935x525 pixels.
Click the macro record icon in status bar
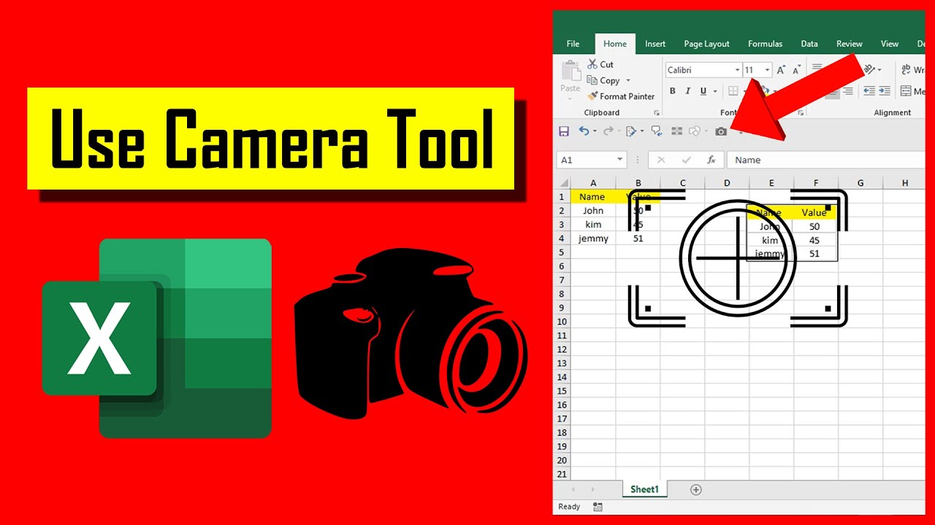(598, 507)
